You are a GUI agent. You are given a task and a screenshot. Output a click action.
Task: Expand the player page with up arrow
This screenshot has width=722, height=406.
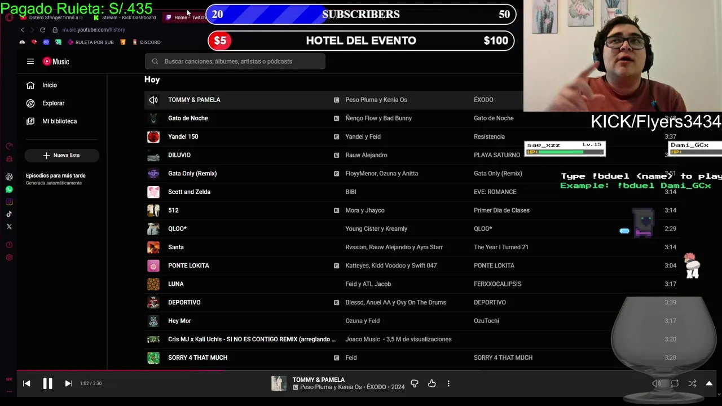coord(709,383)
